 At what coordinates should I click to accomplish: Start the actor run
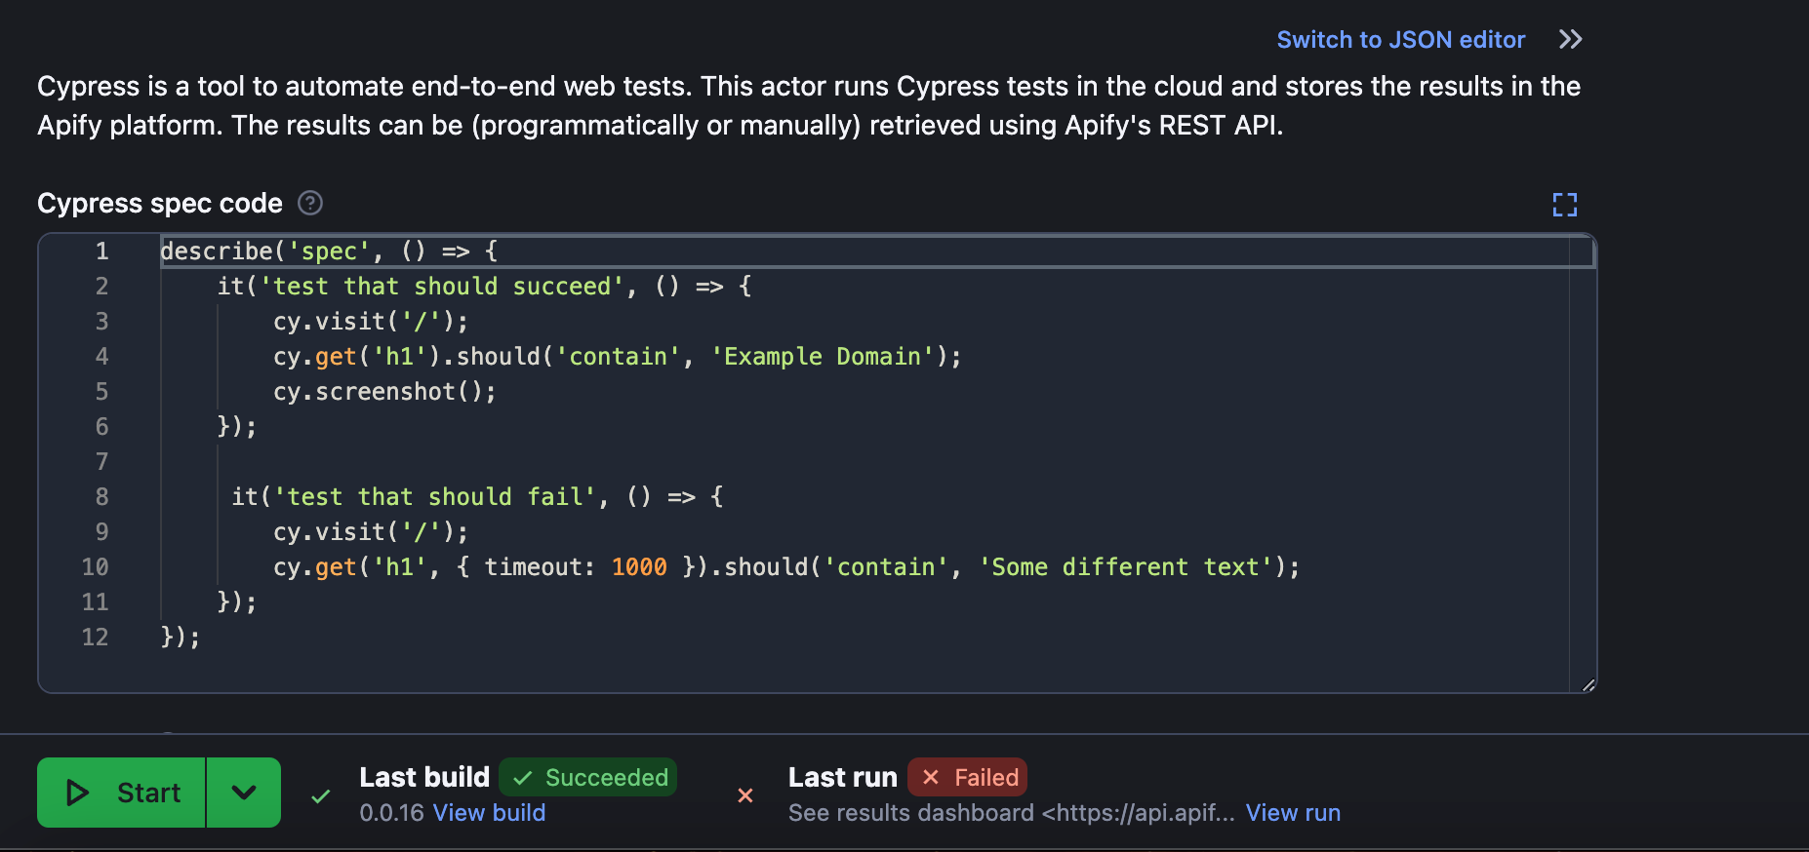coord(121,793)
